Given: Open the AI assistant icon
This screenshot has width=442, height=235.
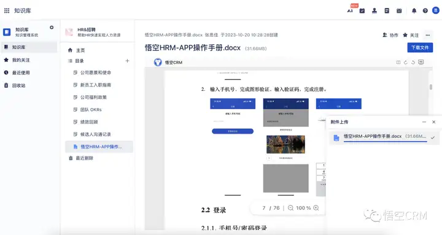Looking at the screenshot, I should click(x=350, y=10).
